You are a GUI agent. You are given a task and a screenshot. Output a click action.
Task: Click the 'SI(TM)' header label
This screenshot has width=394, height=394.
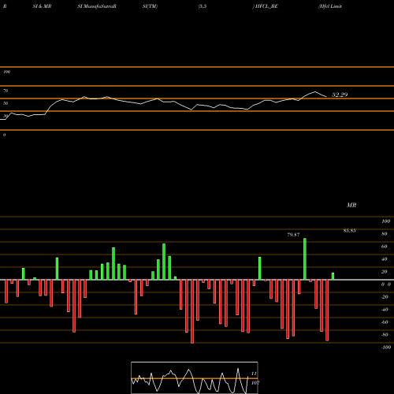tap(150, 6)
